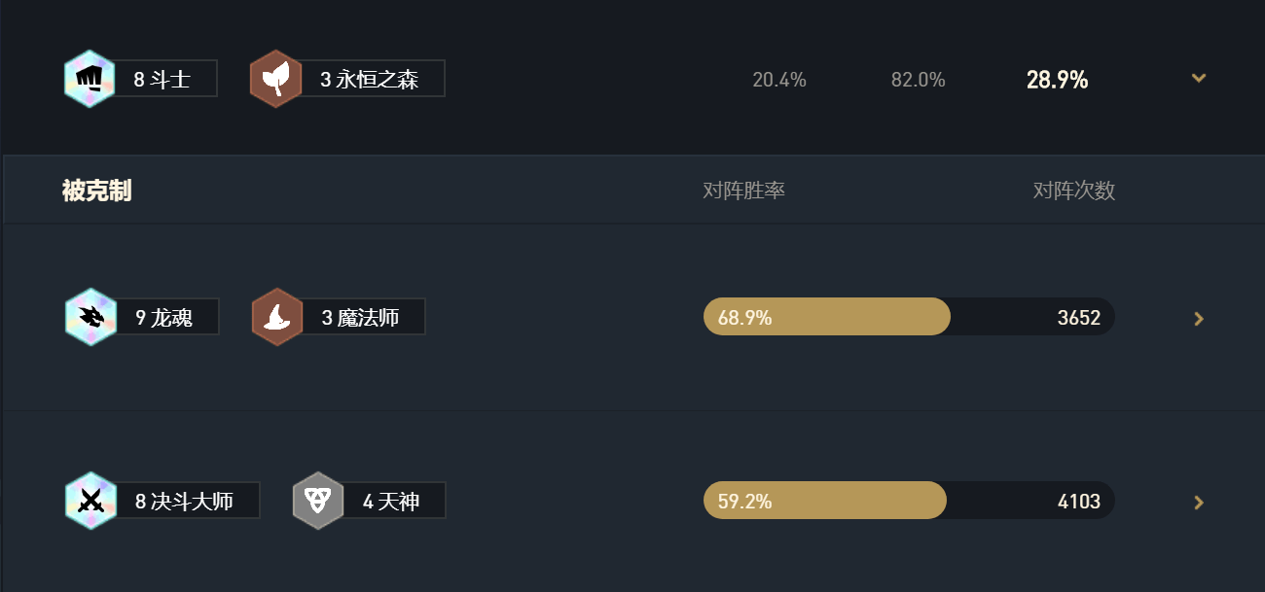Collapse the 8 斗士 composition row chevron

1199,78
